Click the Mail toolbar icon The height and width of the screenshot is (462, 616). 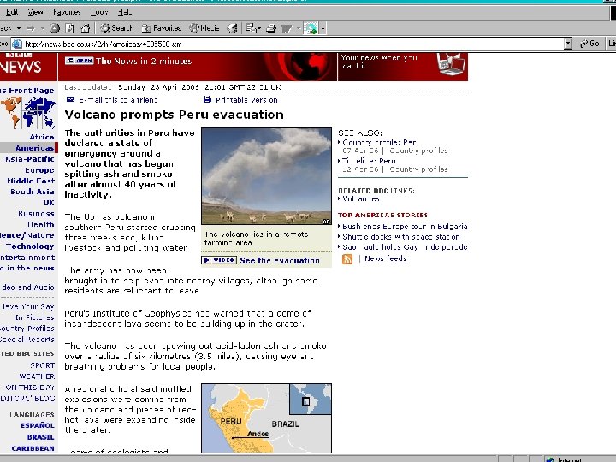coord(250,28)
